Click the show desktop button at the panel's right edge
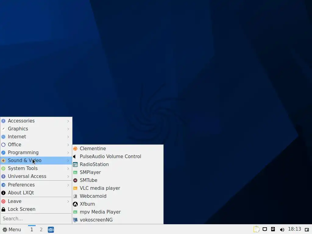The width and height of the screenshot is (312, 234). pyautogui.click(x=307, y=230)
